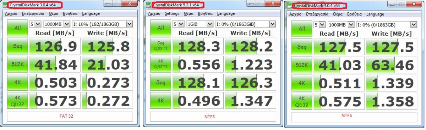Viewport: 426px width, 130px height.
Task: Expand the 1000MB size dropdown in the right window
Action: (x=341, y=25)
